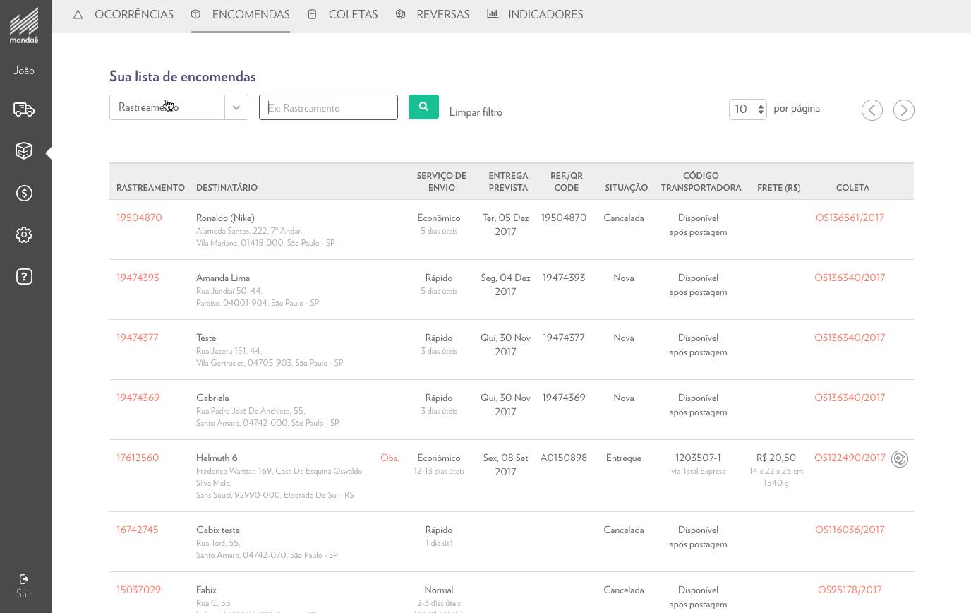
Task: Click the circular icon beside OS122490/2017
Action: tap(899, 459)
